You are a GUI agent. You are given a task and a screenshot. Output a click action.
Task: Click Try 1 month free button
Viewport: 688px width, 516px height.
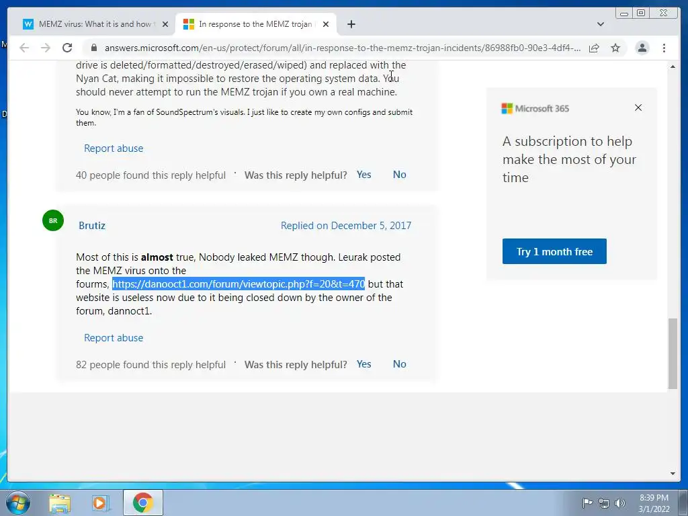click(554, 251)
